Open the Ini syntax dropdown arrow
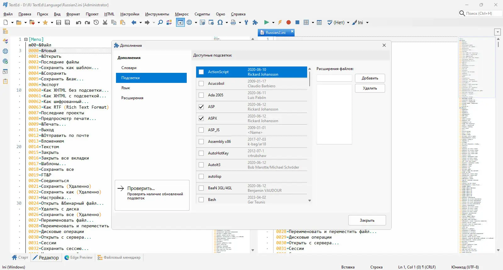Viewport: 503px width, 270px height. (x=367, y=23)
